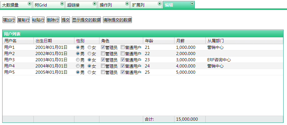Select 男 radio for 用户5
The height and width of the screenshot is (125, 287).
click(x=78, y=72)
